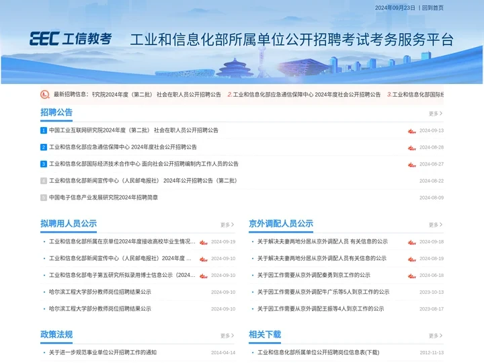Screen dimensions: 484x363
Task: Click date 2024-08-22 in 招聘公告 list
Action: coord(432,181)
